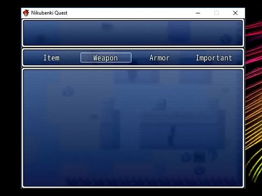This screenshot has width=262, height=196.
Task: Click the black area below the game window
Action: [133, 192]
